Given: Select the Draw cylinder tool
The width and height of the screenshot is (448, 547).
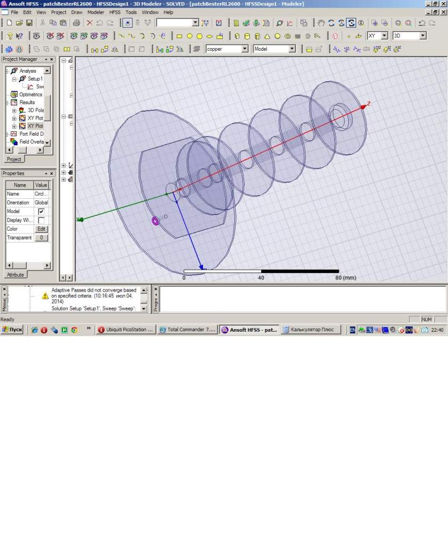Looking at the screenshot, I should tap(247, 36).
